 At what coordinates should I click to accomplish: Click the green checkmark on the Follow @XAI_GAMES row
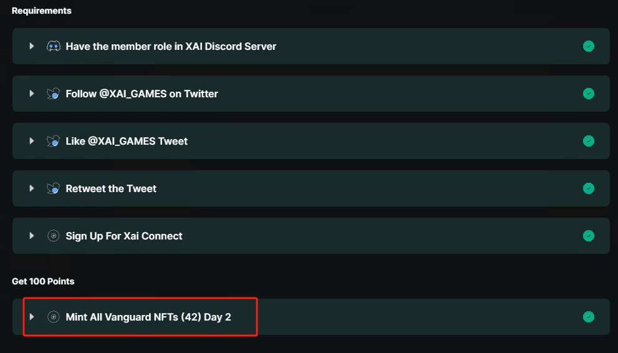[588, 94]
